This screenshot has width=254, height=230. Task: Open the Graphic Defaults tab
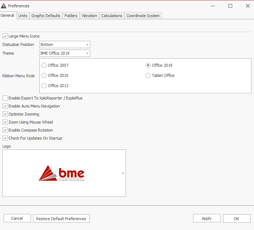(46, 16)
